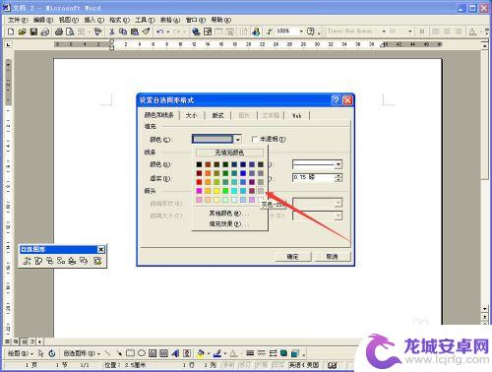Expand the fill color dropdown arrow
The width and height of the screenshot is (492, 372).
click(x=238, y=140)
